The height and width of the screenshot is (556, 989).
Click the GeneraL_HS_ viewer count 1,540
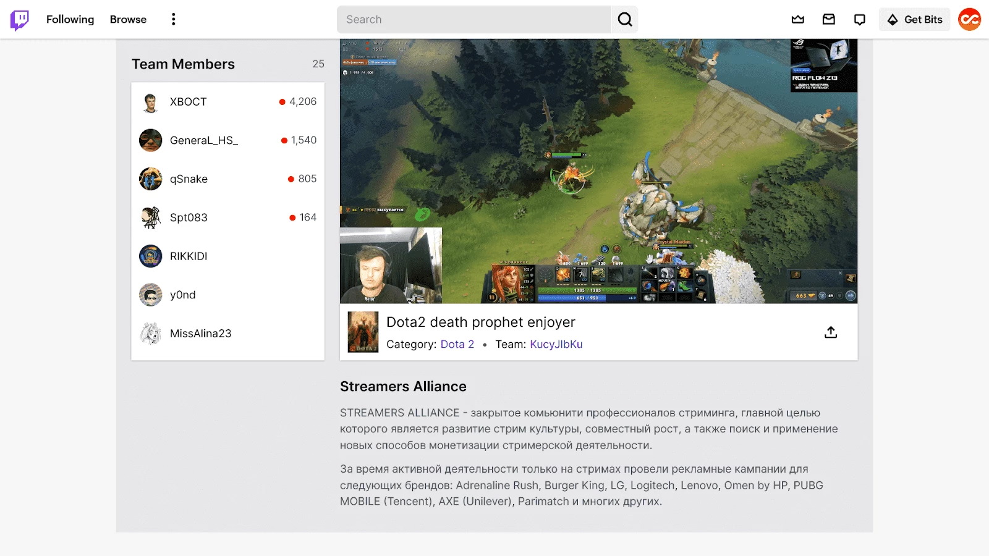pos(299,140)
